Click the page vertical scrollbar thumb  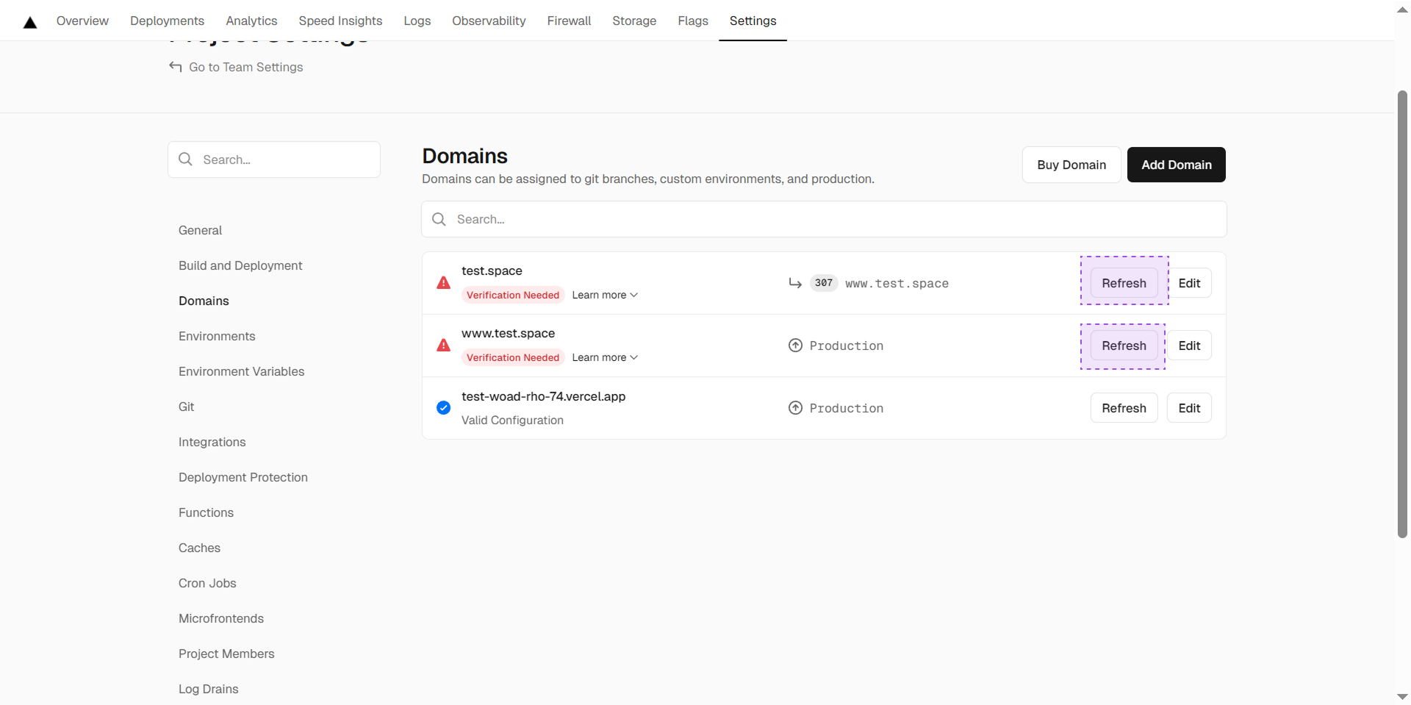1402,314
